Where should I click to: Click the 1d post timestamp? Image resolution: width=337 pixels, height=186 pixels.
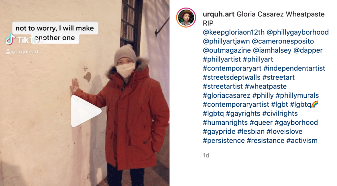pos(206,155)
